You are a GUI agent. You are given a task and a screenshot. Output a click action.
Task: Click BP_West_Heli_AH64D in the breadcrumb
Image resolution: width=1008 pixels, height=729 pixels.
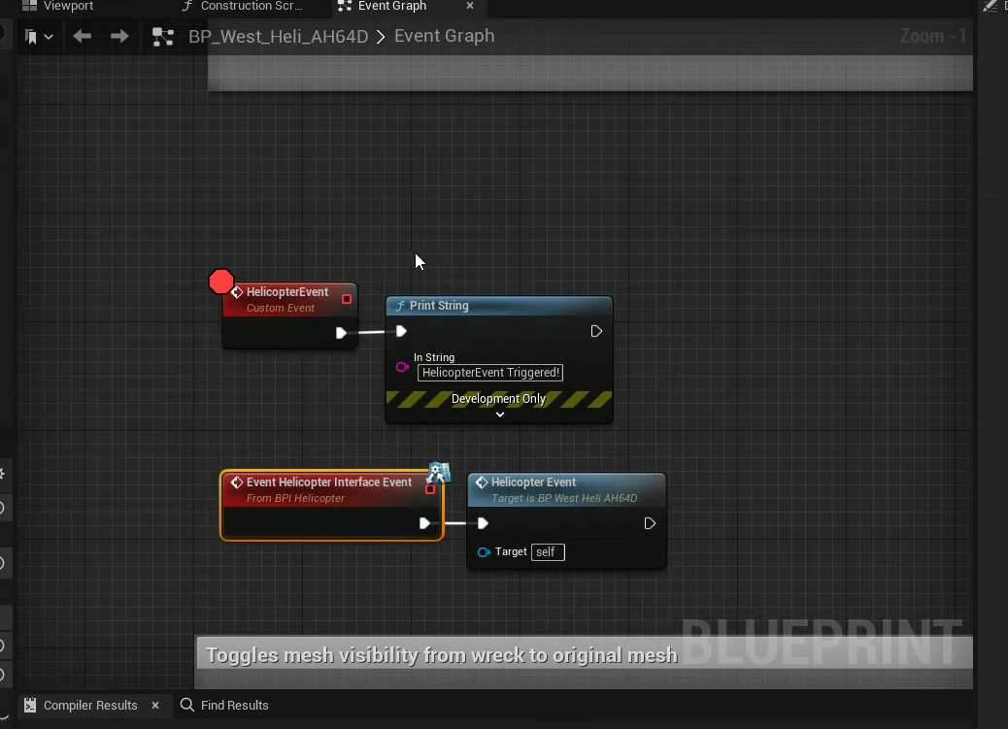(279, 37)
